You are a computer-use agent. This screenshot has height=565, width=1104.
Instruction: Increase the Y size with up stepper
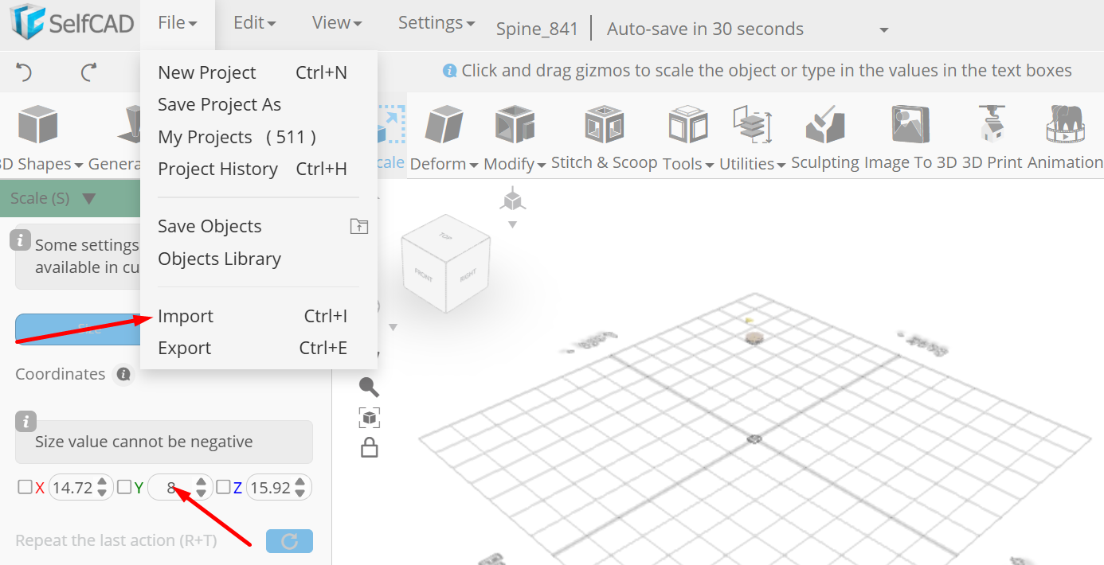[x=202, y=482]
